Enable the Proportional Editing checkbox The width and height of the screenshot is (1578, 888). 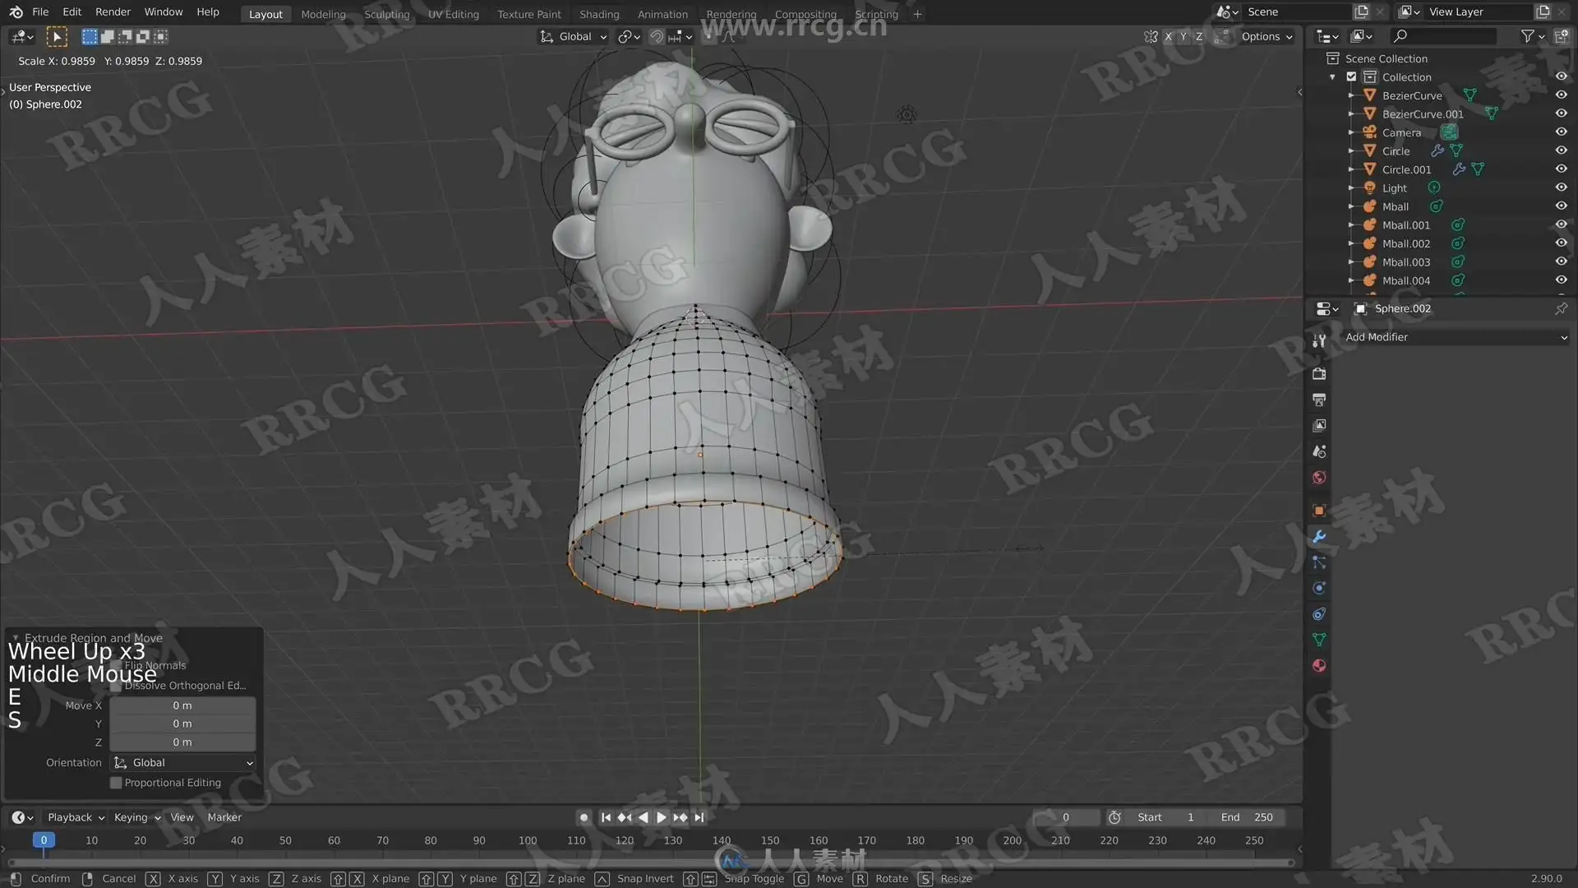[x=116, y=783]
